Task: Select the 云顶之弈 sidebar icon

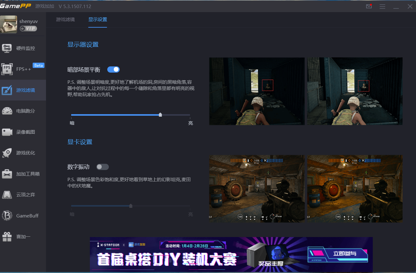Action: pos(7,195)
